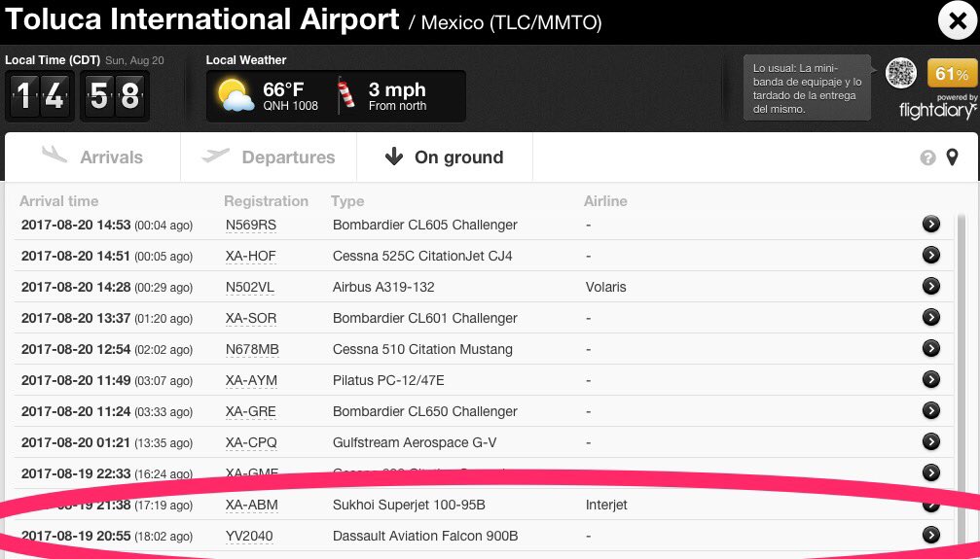Viewport: 980px width, 559px height.
Task: Open details arrow for Gulfstream G-V row
Action: (931, 442)
